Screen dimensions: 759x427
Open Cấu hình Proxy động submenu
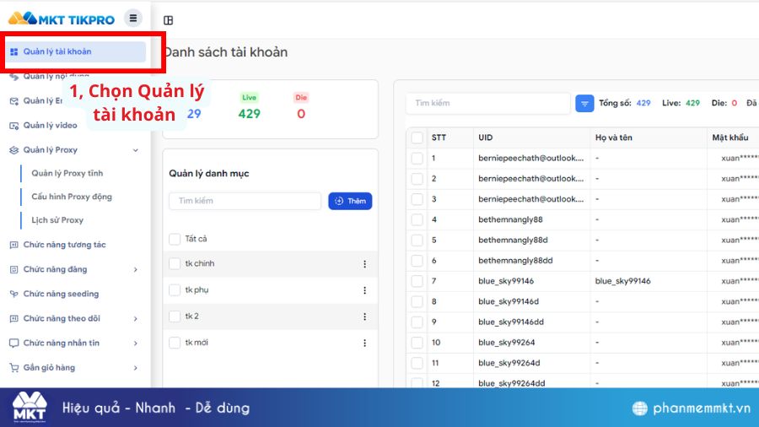(x=72, y=197)
